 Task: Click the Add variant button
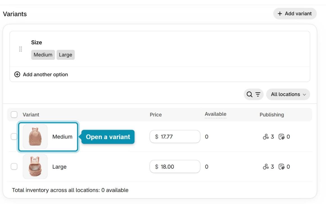pos(295,14)
